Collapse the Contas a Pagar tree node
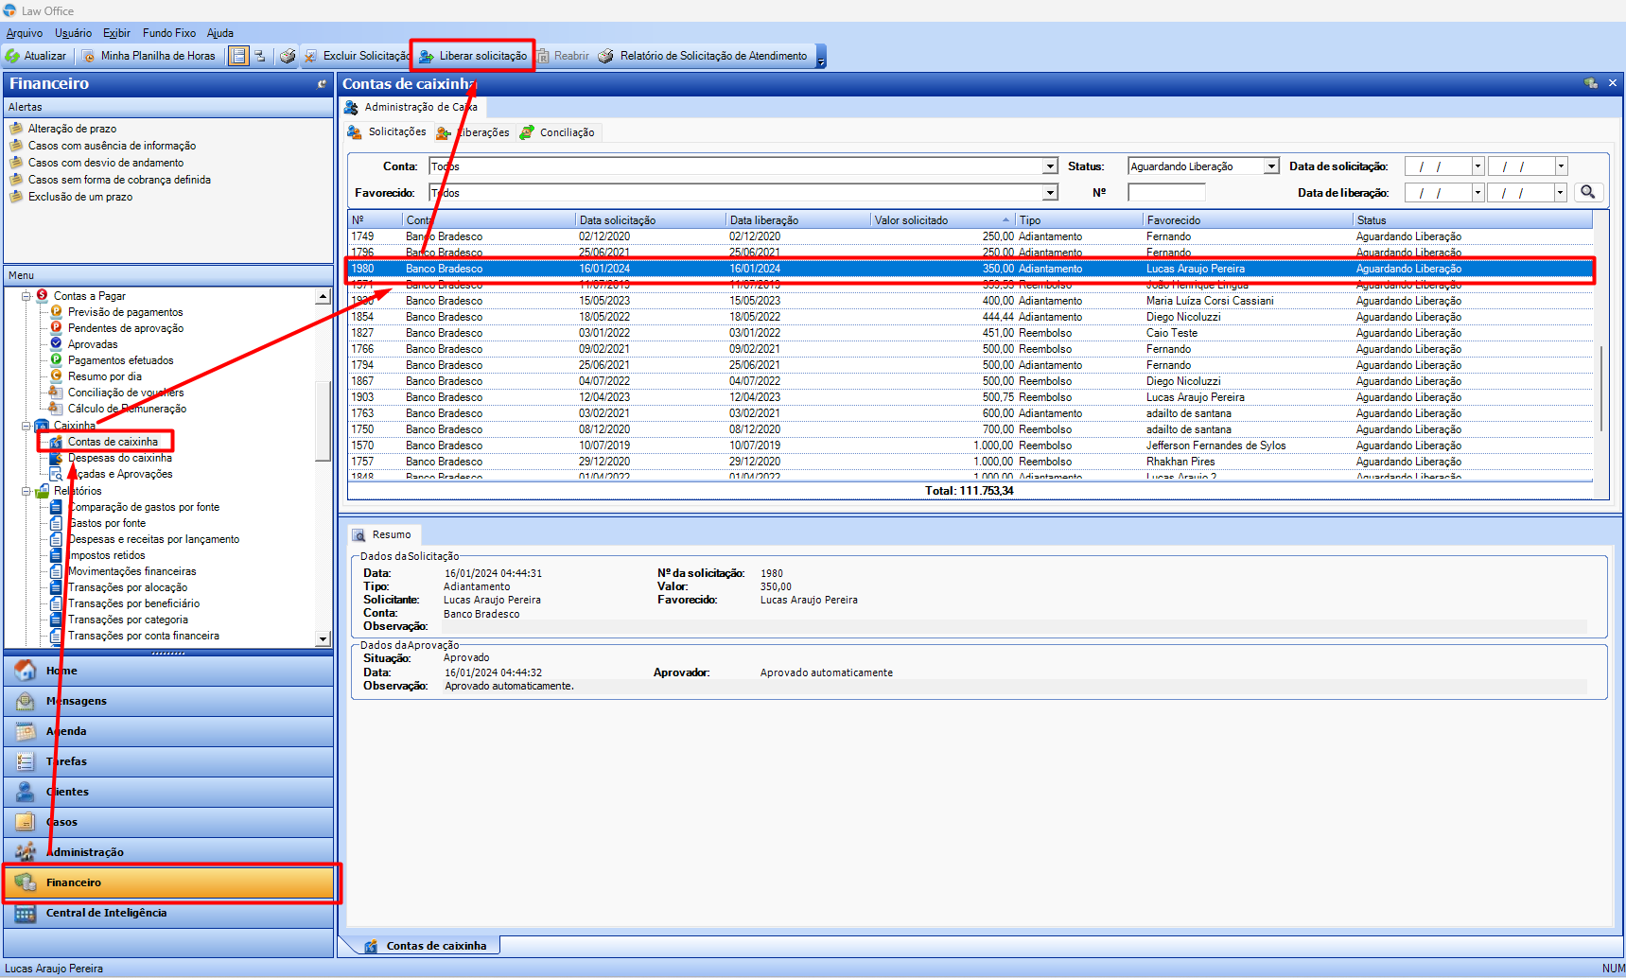1626x978 pixels. pyautogui.click(x=26, y=296)
